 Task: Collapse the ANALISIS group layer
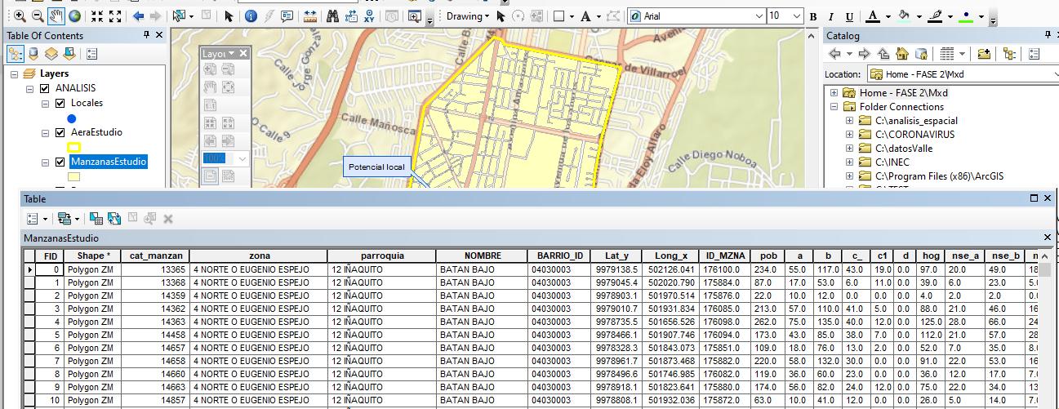tap(30, 88)
